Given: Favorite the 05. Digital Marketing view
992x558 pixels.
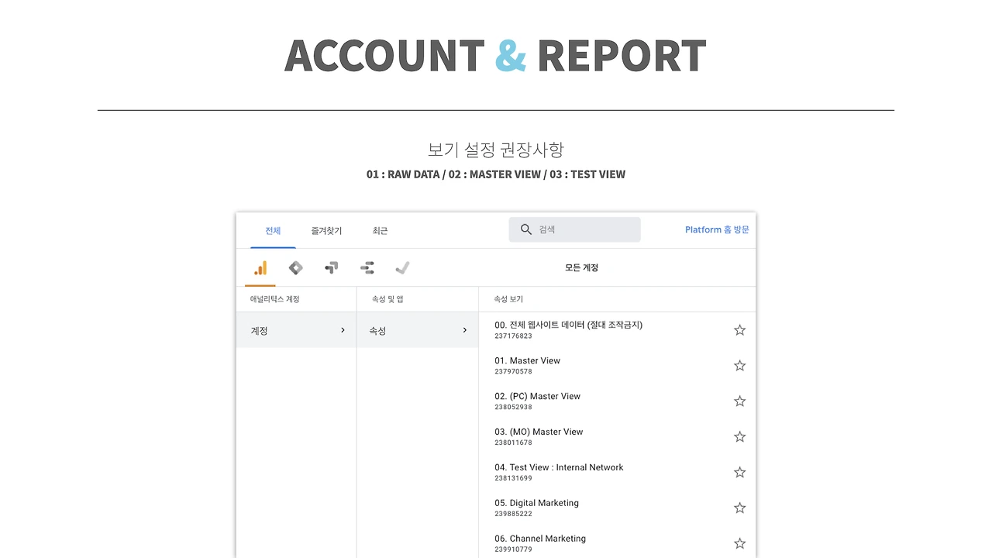Looking at the screenshot, I should [x=739, y=508].
